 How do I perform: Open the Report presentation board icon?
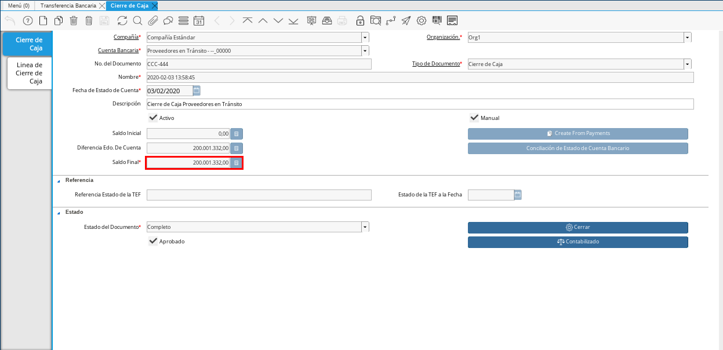(311, 21)
